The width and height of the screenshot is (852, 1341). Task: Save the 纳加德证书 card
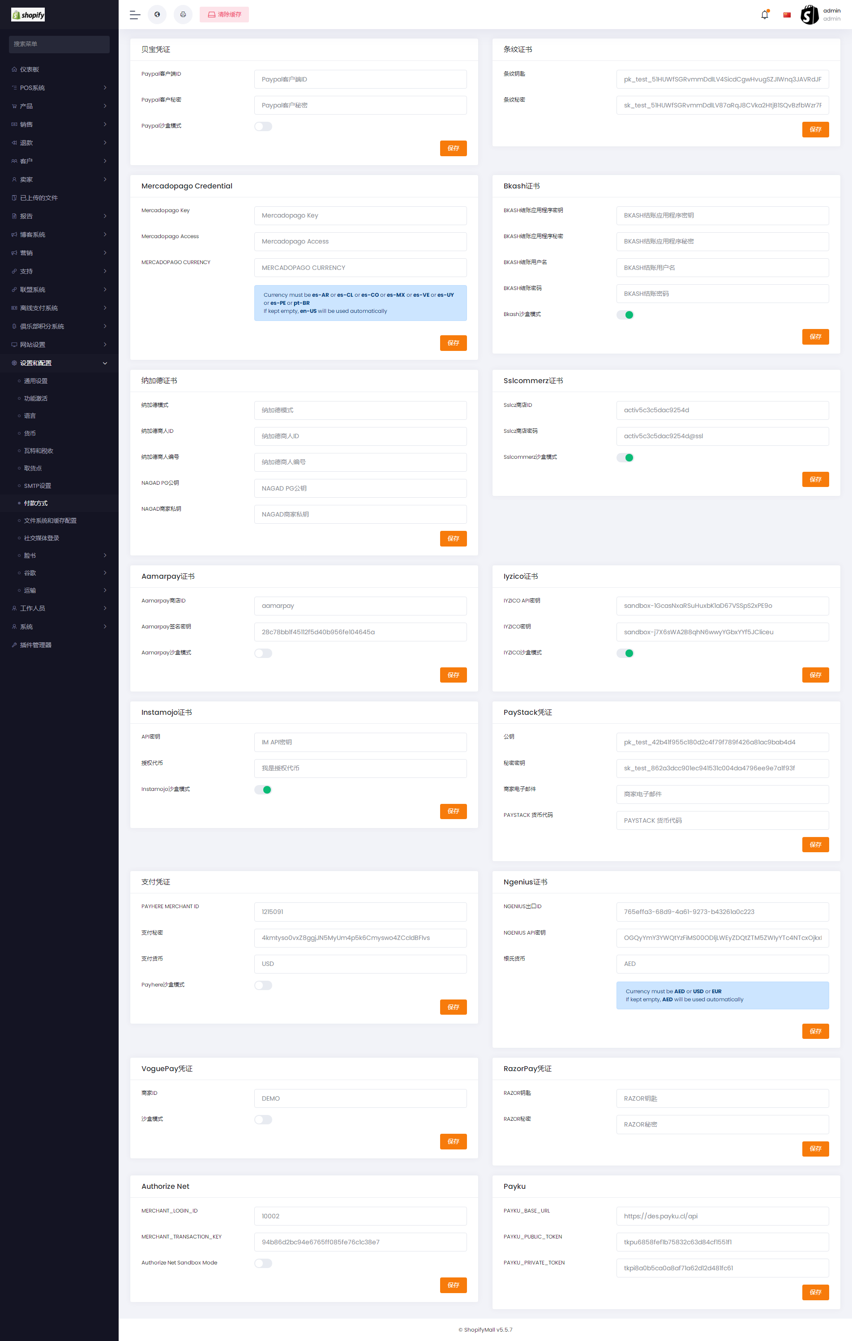click(453, 538)
